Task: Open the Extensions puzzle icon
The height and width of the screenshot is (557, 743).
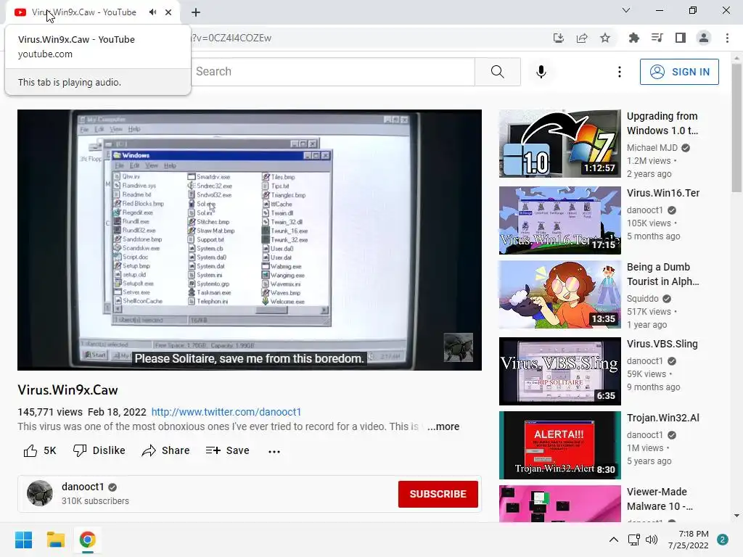Action: (x=633, y=38)
